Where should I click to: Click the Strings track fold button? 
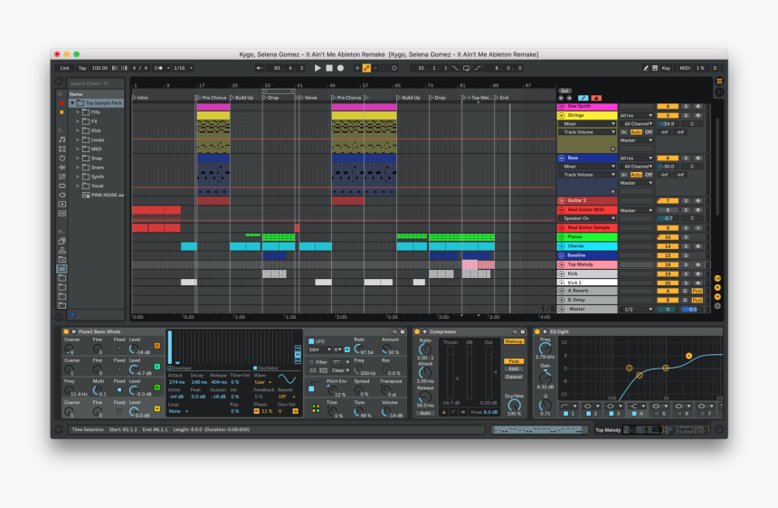click(x=561, y=115)
